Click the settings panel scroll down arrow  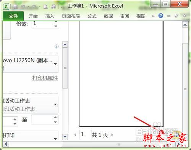(x=65, y=137)
